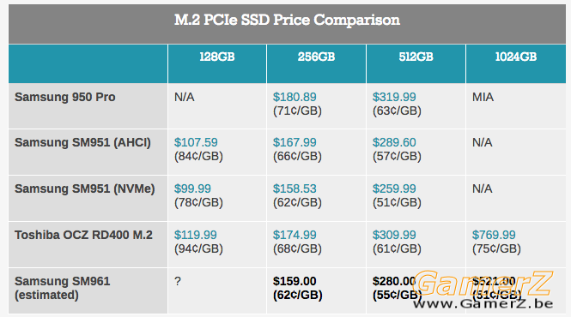Select the 128GB column header
The image size is (571, 317).
217,57
